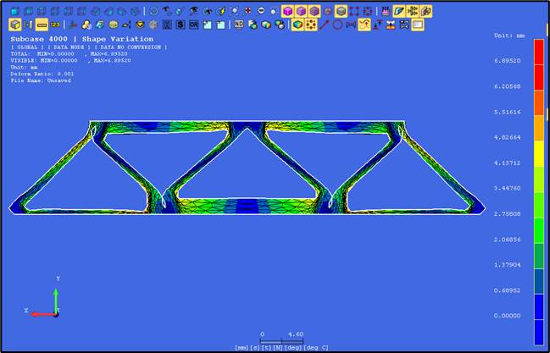Viewport: 550px width, 353px height.
Task: Click the black S toolbar icon
Action: point(181,25)
